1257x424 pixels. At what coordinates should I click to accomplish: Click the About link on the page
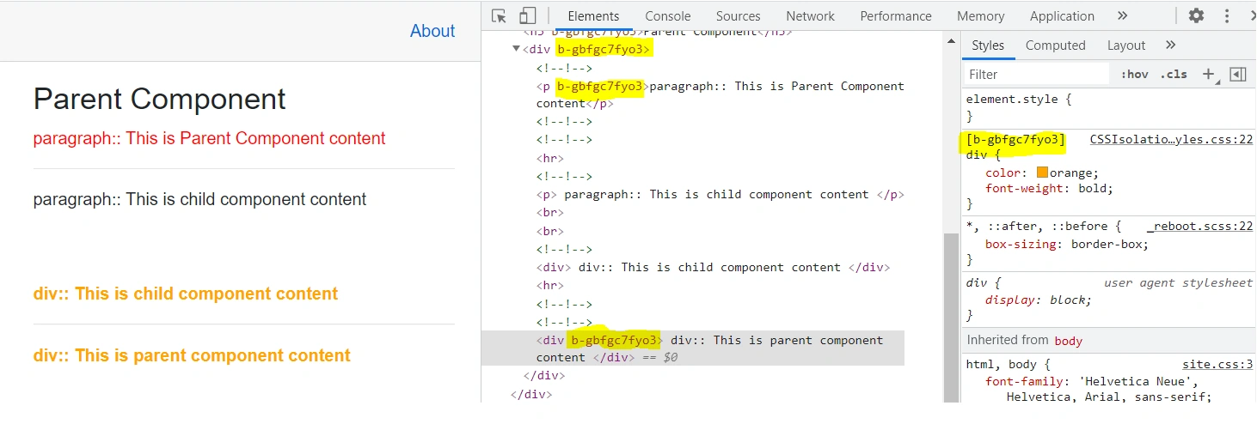[x=432, y=31]
